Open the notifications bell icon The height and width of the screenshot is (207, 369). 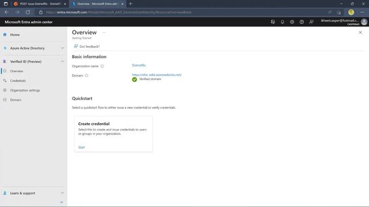click(283, 22)
